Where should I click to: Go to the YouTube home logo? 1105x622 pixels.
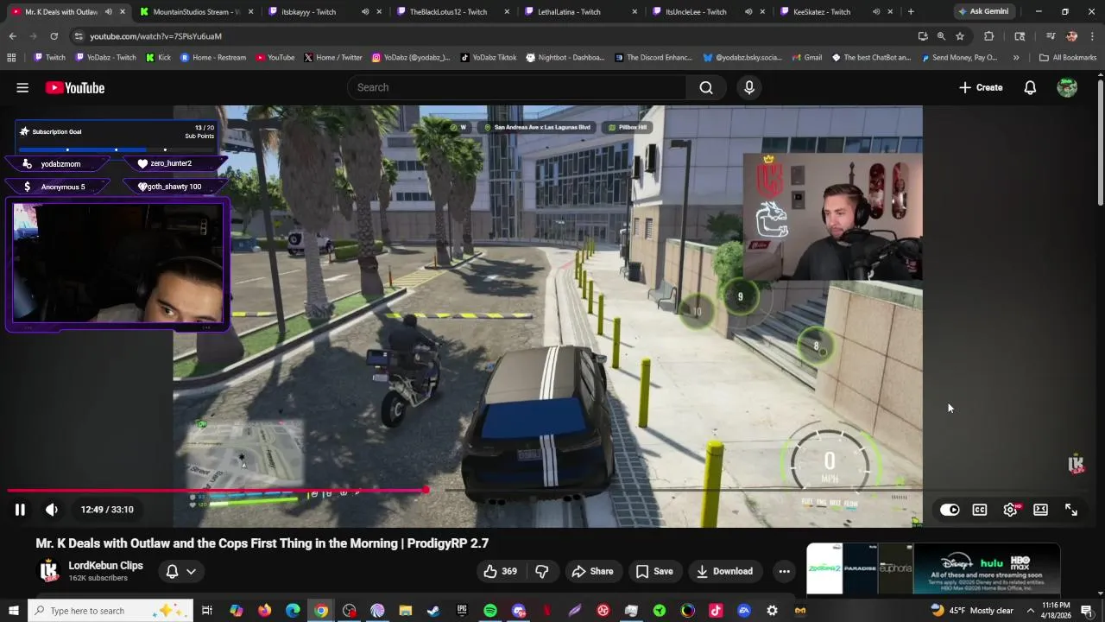tap(75, 87)
